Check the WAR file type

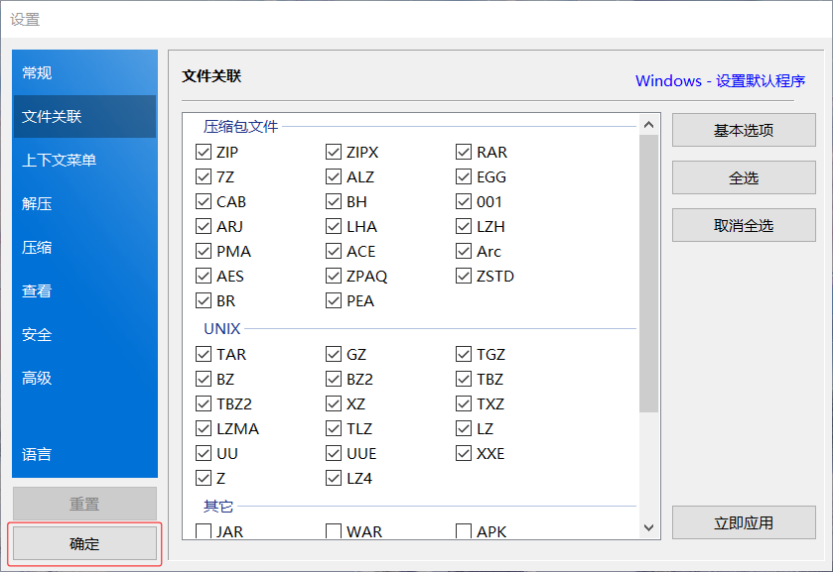click(x=334, y=531)
